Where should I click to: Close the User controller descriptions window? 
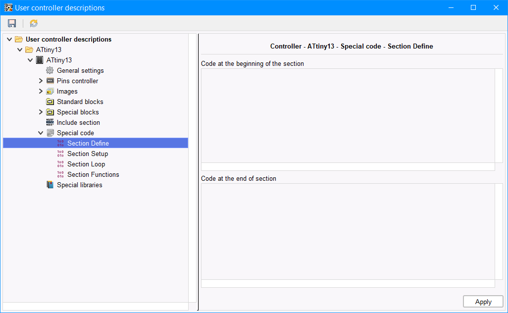(x=496, y=7)
